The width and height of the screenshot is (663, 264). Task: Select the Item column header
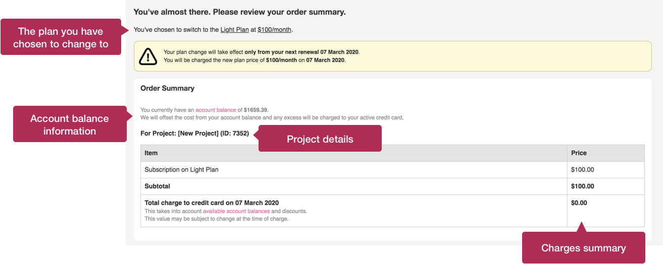click(354, 153)
